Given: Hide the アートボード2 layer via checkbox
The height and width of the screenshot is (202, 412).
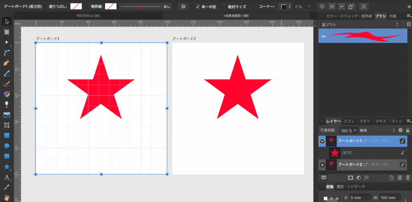Looking at the screenshot, I should pos(402,165).
